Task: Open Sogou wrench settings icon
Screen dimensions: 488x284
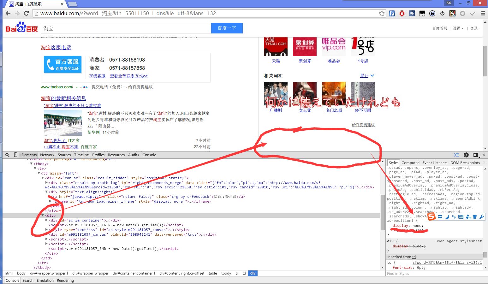Action: click(x=482, y=217)
